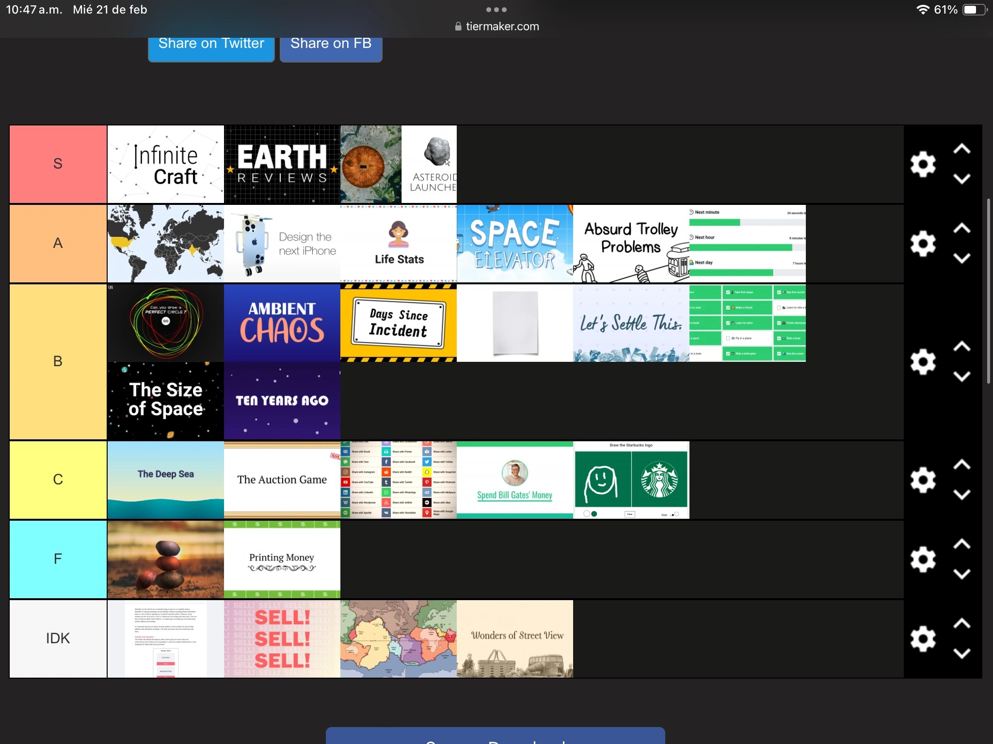993x744 pixels.
Task: Open settings gear for C tier row
Action: [x=923, y=480]
